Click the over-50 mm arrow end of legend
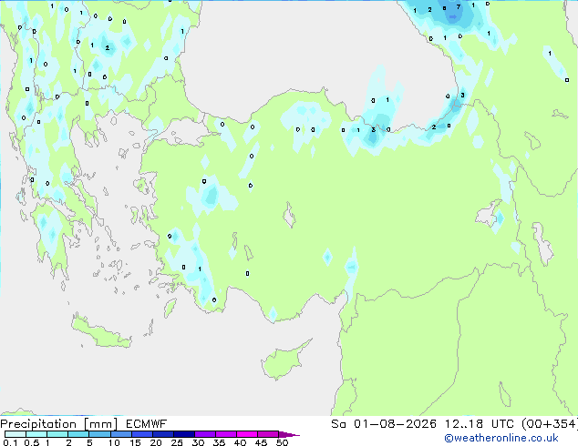This screenshot has width=578, height=446. pyautogui.click(x=289, y=434)
